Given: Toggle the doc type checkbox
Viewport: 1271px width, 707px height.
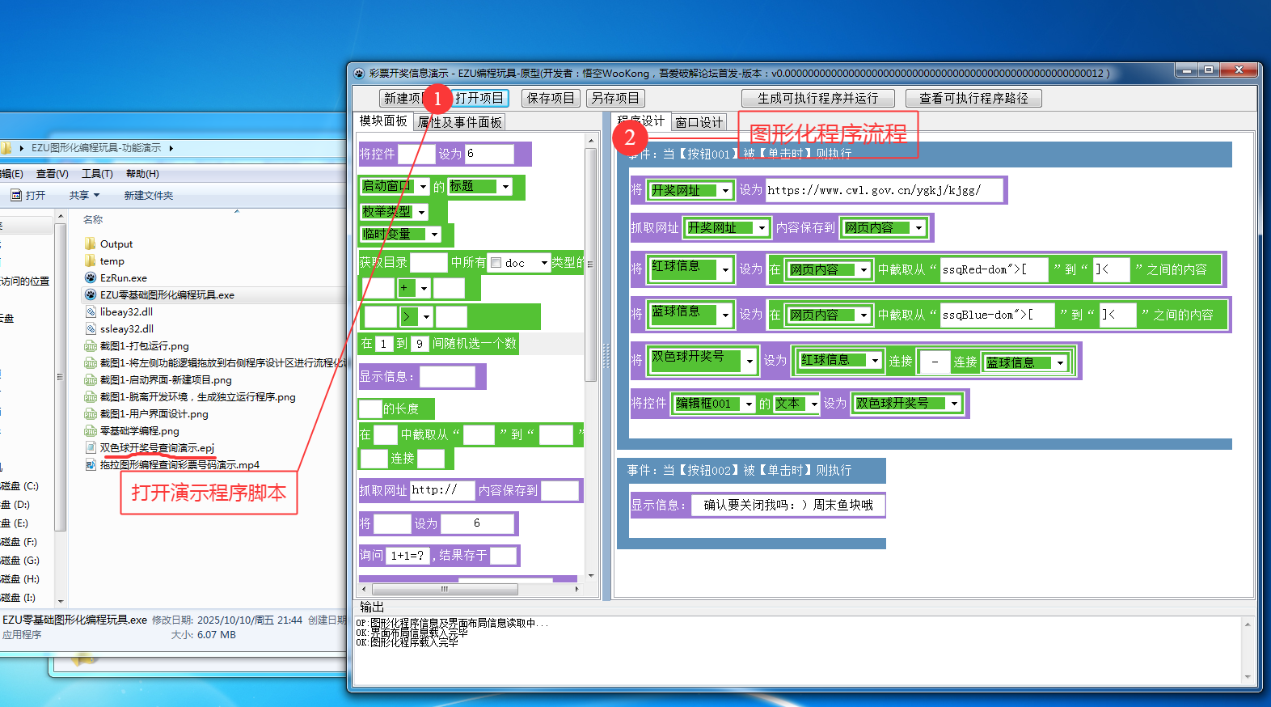Looking at the screenshot, I should click(x=496, y=263).
